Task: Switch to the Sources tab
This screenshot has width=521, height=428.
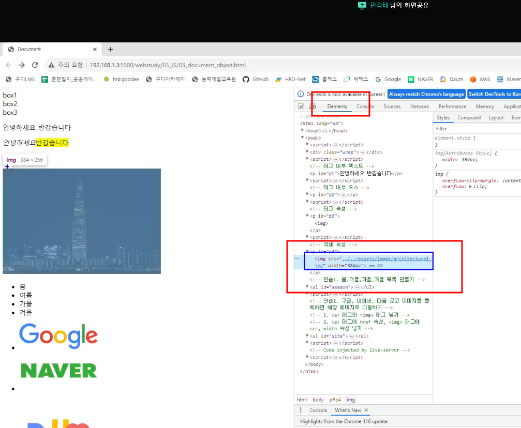Action: point(392,106)
